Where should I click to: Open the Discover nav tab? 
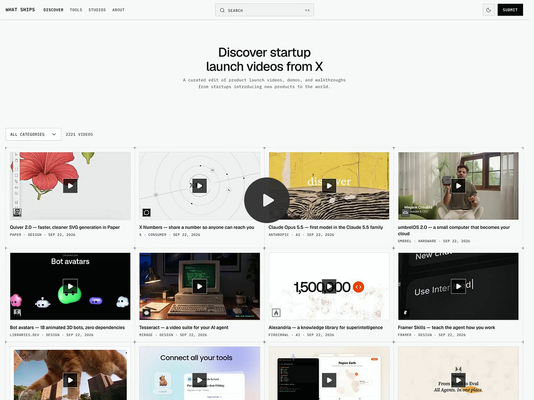54,10
